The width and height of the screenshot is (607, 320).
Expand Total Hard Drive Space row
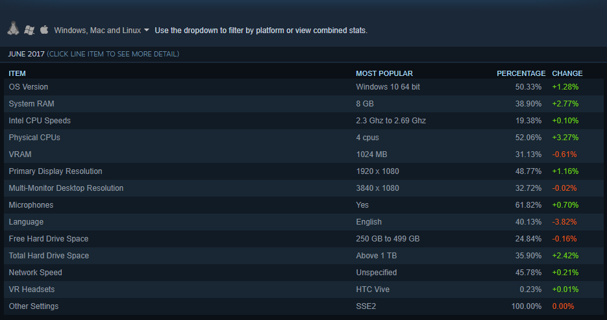click(49, 255)
